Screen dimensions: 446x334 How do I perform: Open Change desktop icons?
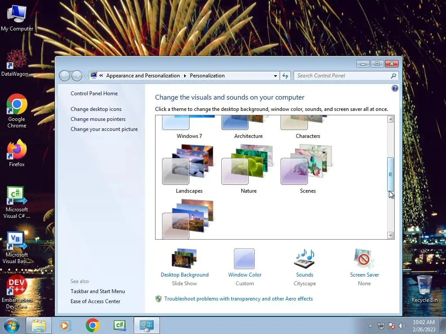tap(96, 109)
